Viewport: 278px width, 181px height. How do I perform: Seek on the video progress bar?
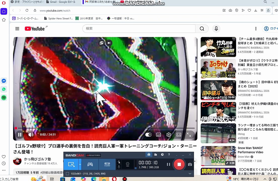(105, 128)
